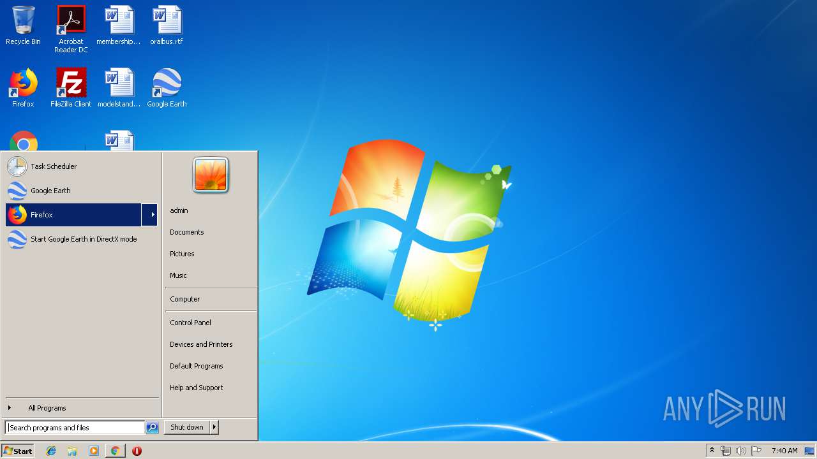
Task: Open Firefox desktop shortcut
Action: point(23,88)
